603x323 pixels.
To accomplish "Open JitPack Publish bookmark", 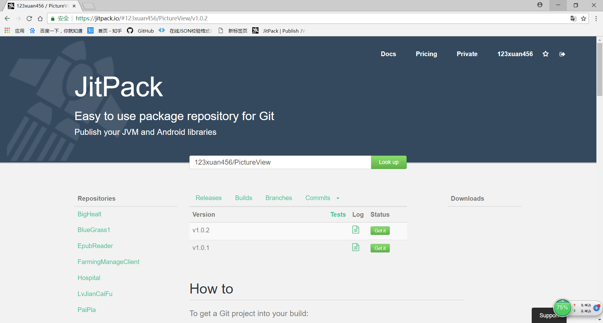I will [279, 30].
